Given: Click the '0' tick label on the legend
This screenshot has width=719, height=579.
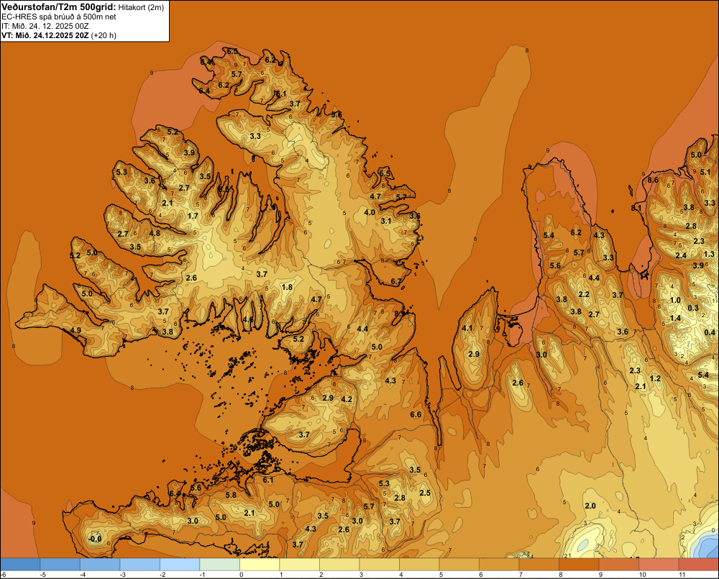Looking at the screenshot, I should click(x=242, y=575).
